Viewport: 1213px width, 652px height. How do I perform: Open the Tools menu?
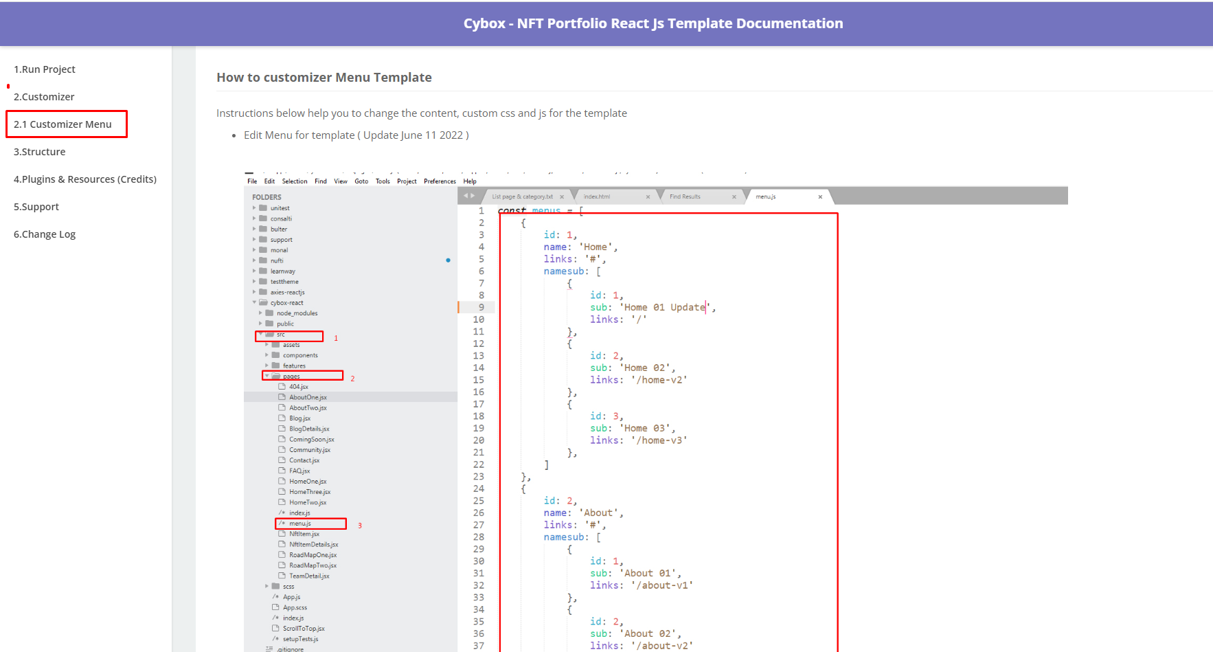(x=383, y=181)
